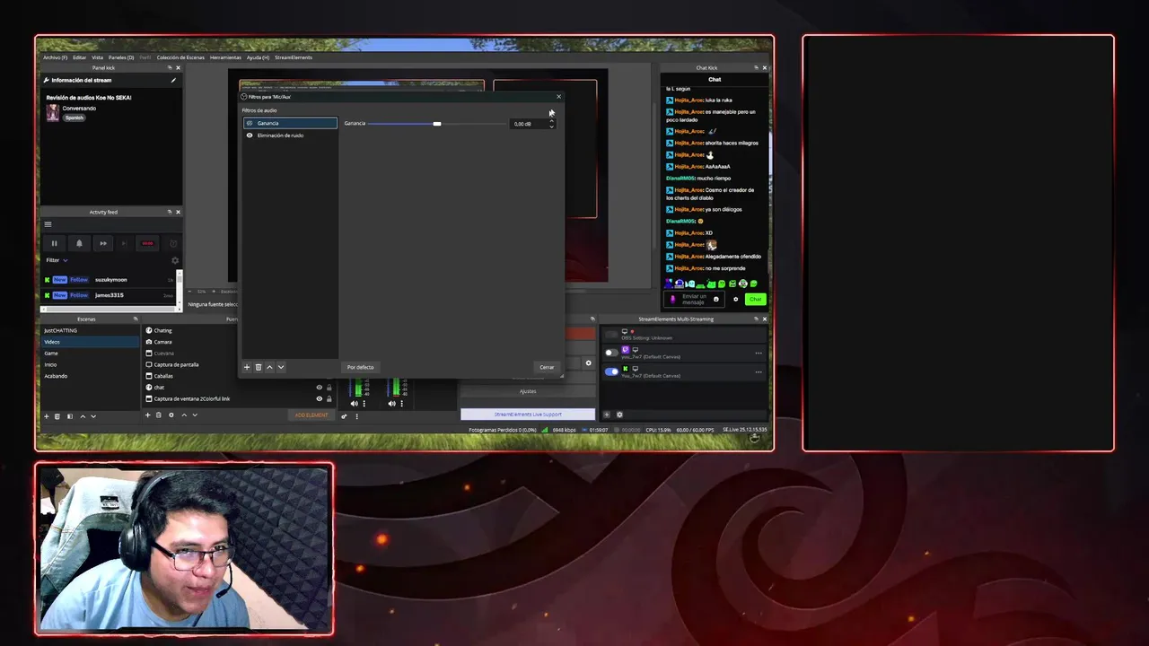
Task: Move the selected scene up
Action: (x=83, y=415)
